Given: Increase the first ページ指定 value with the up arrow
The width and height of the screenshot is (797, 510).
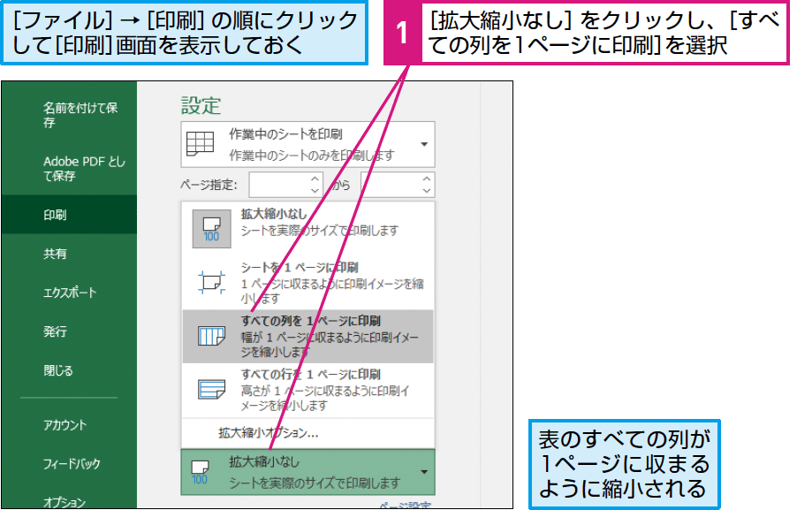Looking at the screenshot, I should pos(315,179).
